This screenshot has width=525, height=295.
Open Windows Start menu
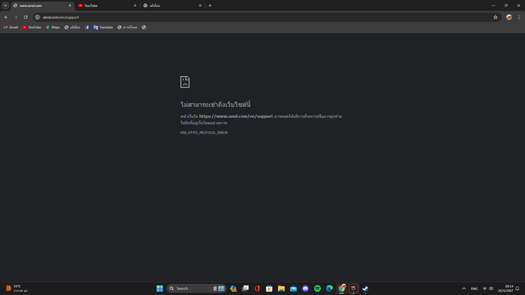(160, 288)
